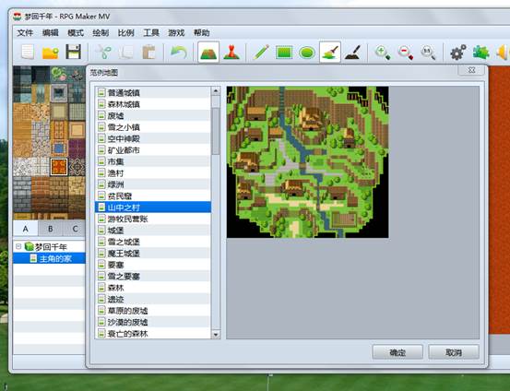Switch to Event editing mode icon
510x391 pixels.
click(231, 52)
